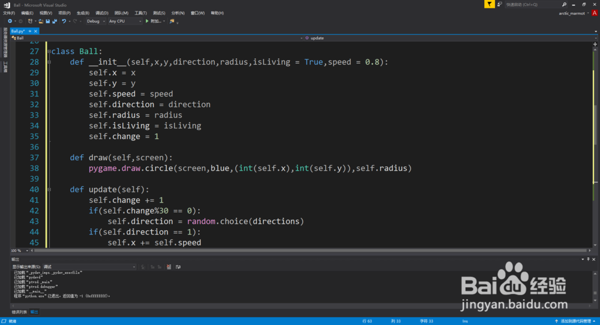The image size is (600, 325).
Task: Toggle word wrap in output panel
Action: (x=178, y=267)
